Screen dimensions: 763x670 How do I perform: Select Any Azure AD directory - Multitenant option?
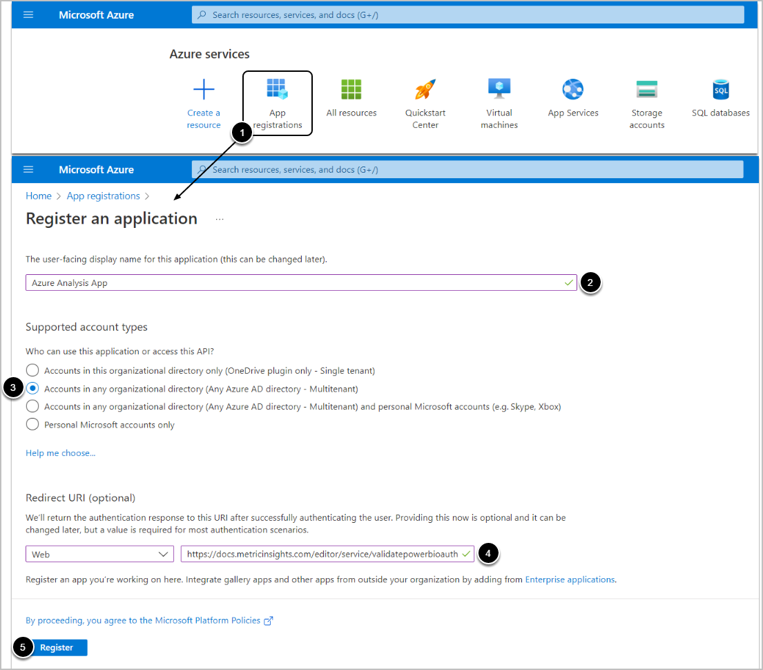pos(32,388)
